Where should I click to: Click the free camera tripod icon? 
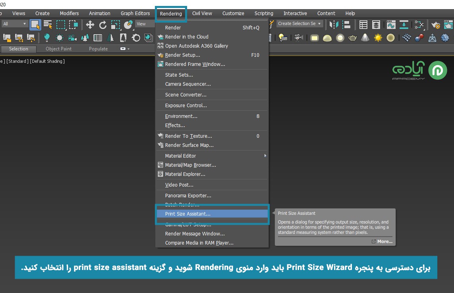click(299, 38)
